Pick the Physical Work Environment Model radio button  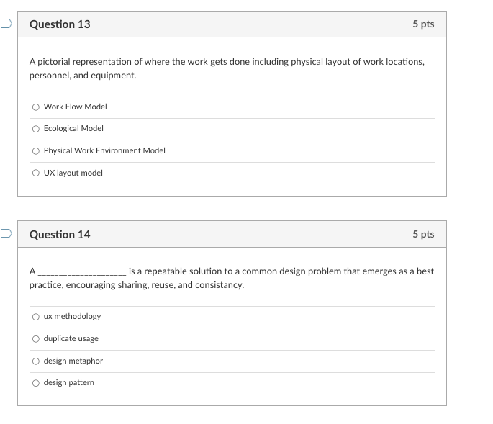click(x=36, y=151)
